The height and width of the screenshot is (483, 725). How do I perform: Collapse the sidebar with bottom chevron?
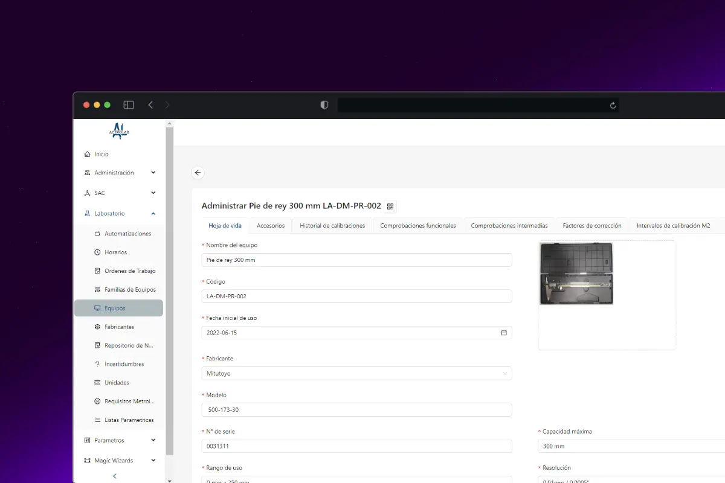115,476
